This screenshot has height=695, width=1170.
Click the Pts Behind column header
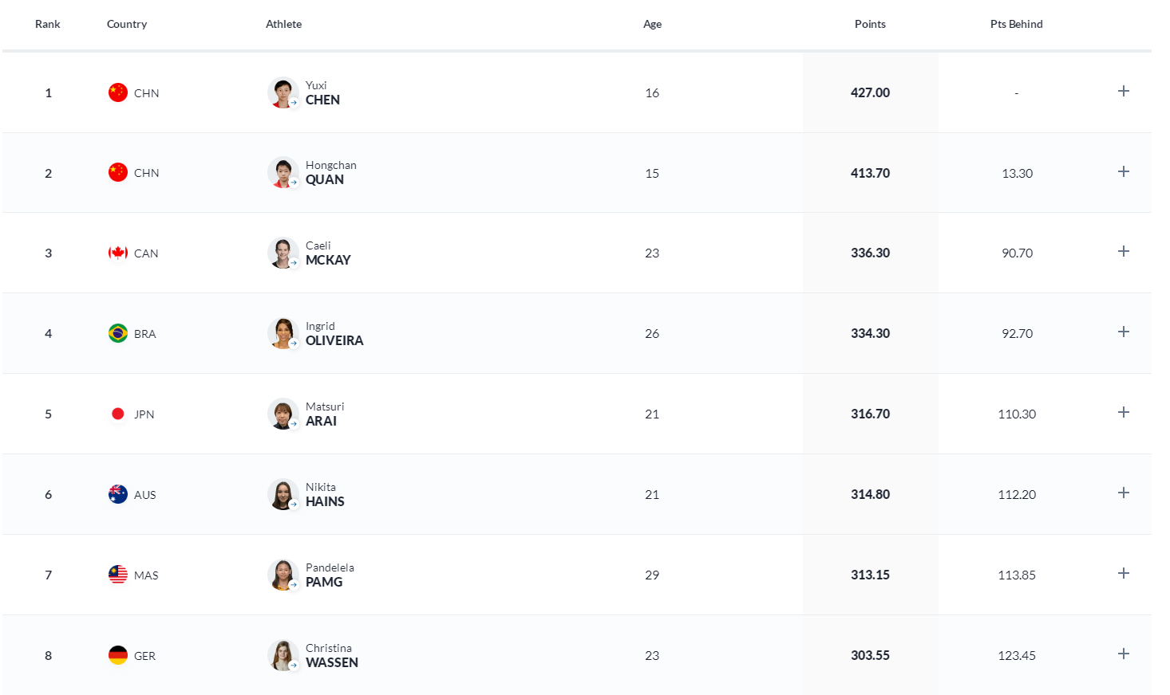point(1016,24)
